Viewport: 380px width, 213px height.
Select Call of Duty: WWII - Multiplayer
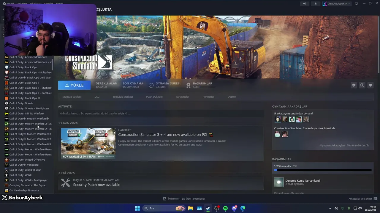pos(28,180)
